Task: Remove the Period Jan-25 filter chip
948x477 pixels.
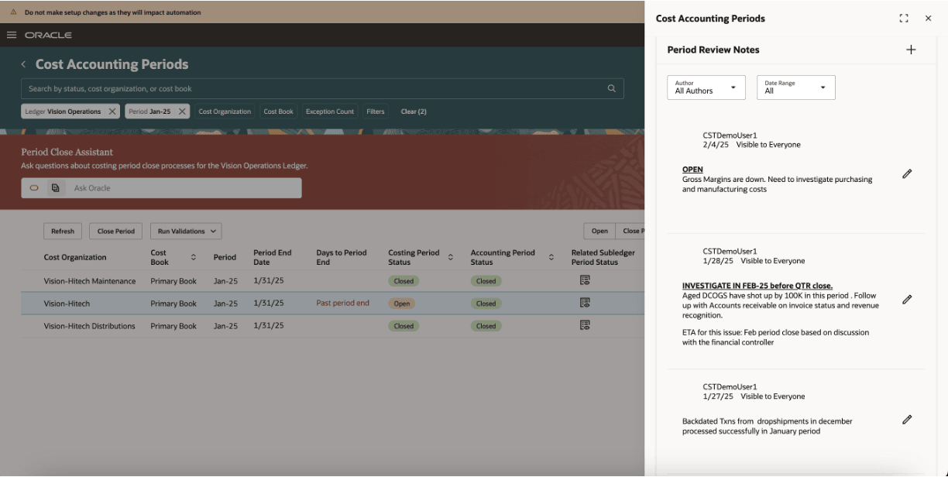Action: [182, 112]
